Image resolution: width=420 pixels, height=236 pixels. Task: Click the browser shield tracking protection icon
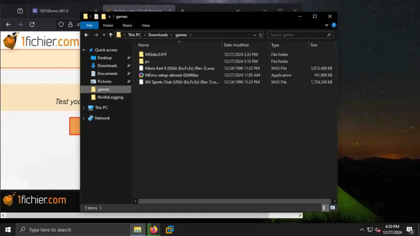pos(61,24)
